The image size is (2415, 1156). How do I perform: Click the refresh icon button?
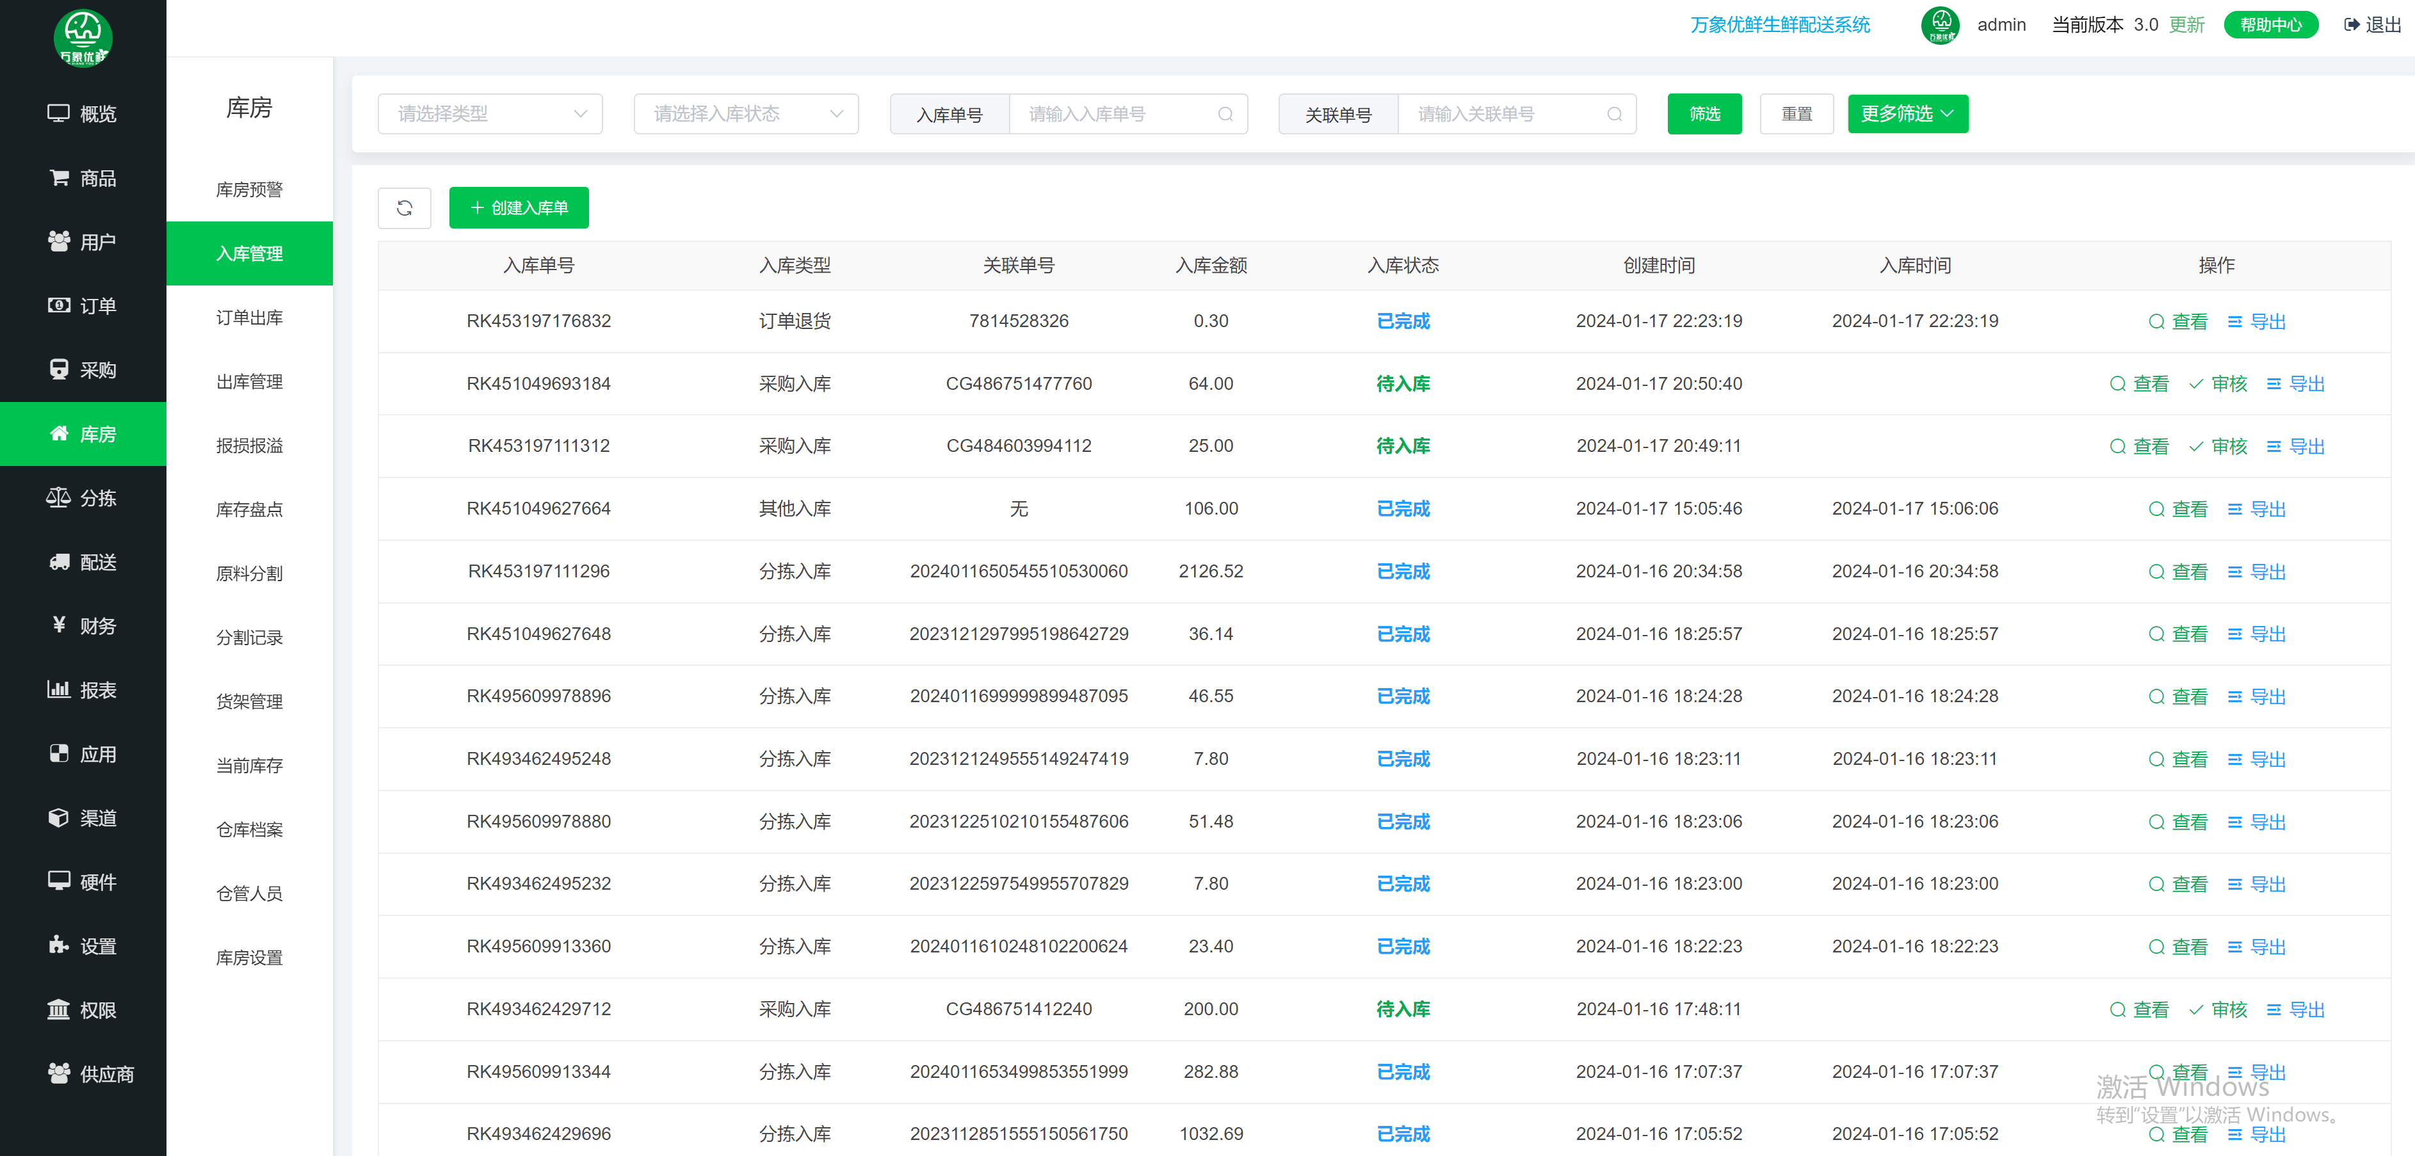tap(404, 207)
